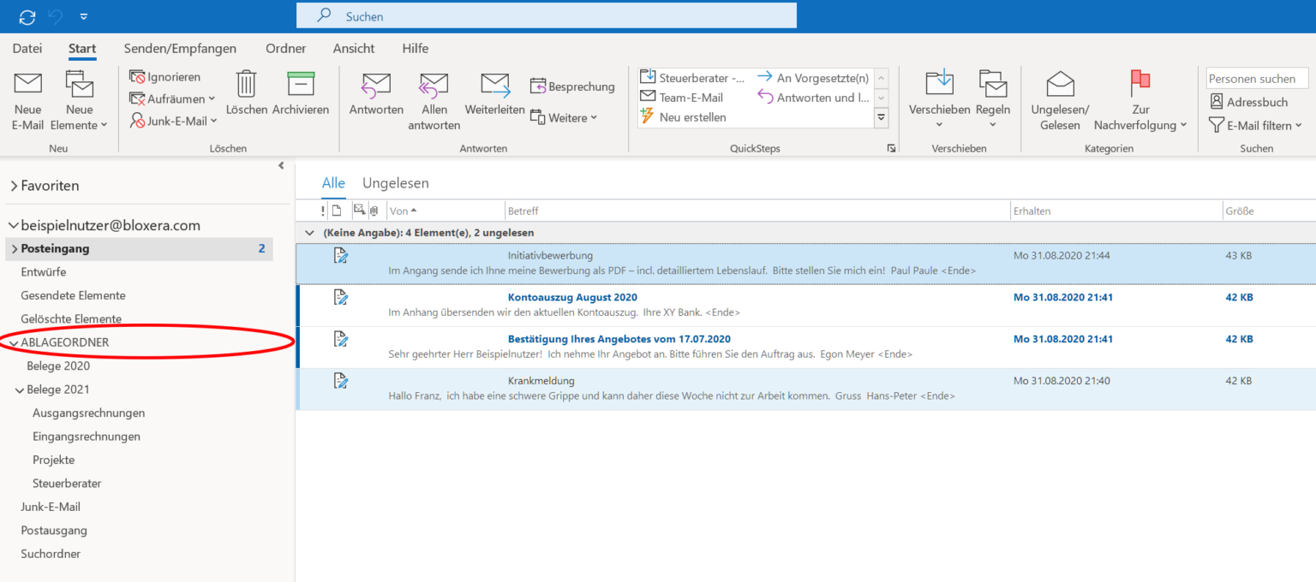The image size is (1316, 582).
Task: Click the green Archivieren box icon
Action: (x=301, y=84)
